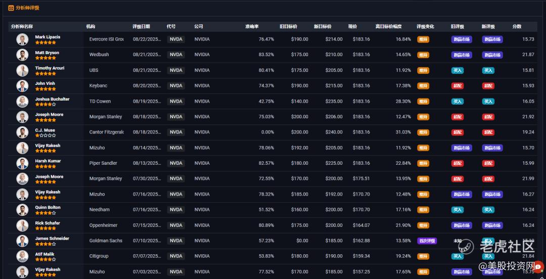Click the 评级变化 column header
The width and height of the screenshot is (546, 279).
425,26
